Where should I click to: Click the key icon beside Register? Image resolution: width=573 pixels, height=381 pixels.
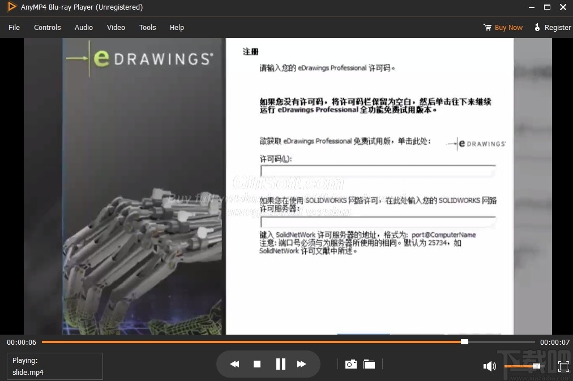537,27
